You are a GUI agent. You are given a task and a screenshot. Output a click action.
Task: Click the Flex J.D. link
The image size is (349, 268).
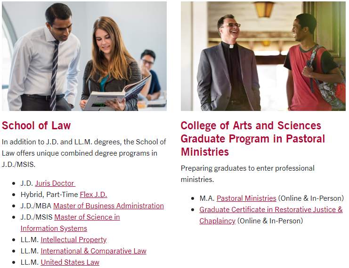(93, 195)
